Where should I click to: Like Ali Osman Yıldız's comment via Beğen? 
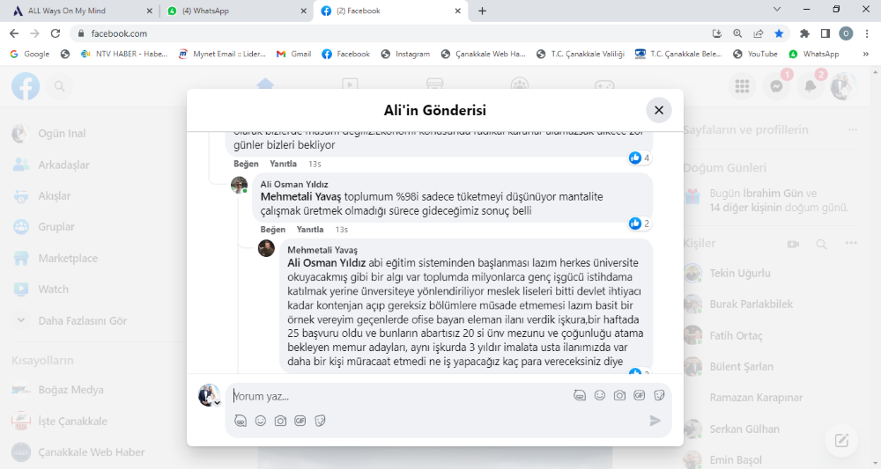(272, 230)
